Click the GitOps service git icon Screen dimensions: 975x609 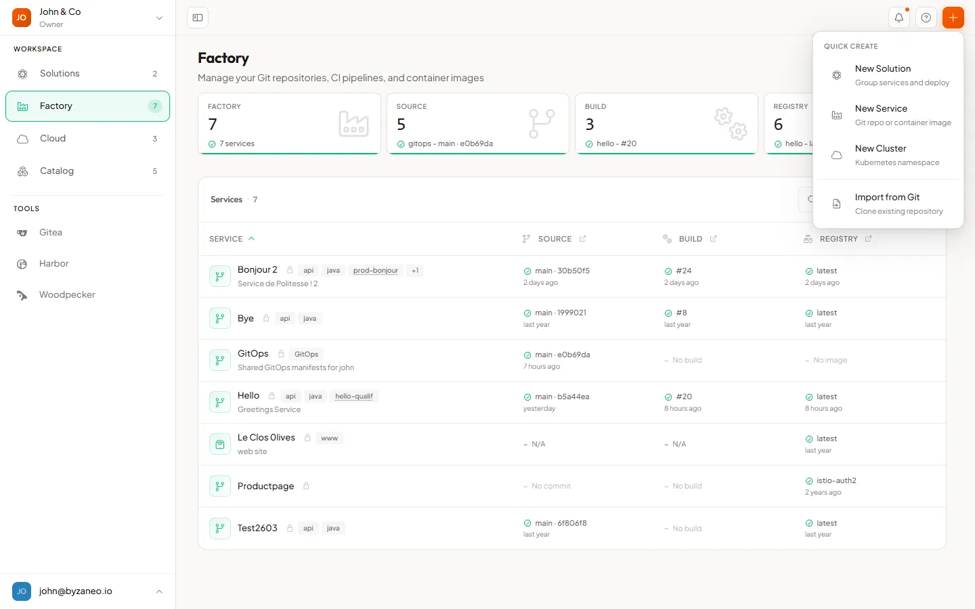pos(219,360)
